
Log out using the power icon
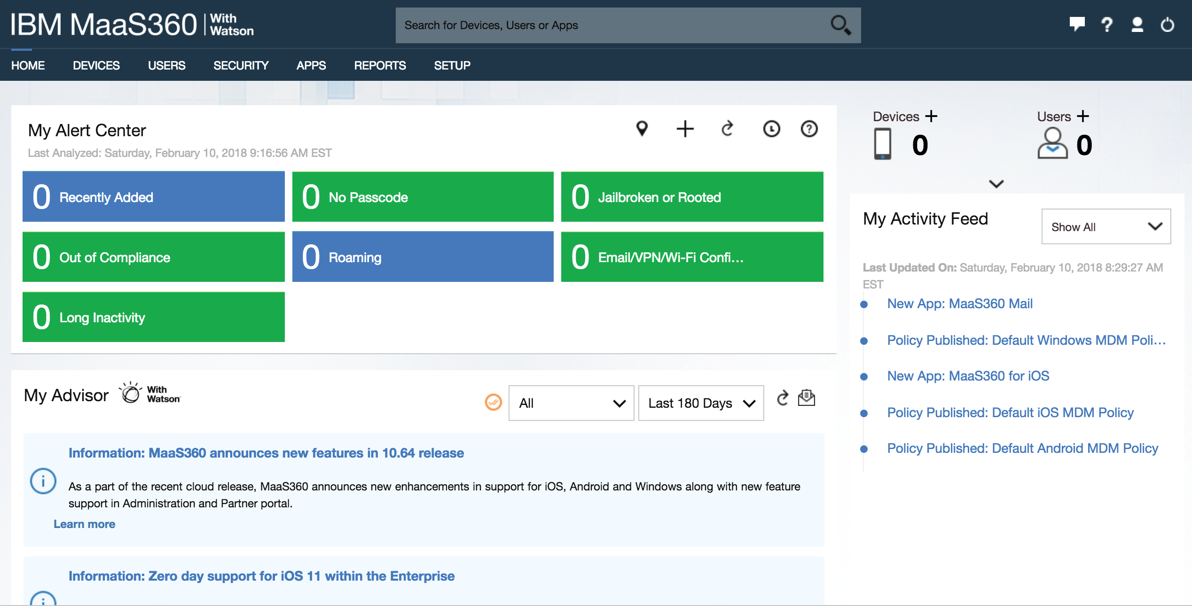pyautogui.click(x=1168, y=25)
